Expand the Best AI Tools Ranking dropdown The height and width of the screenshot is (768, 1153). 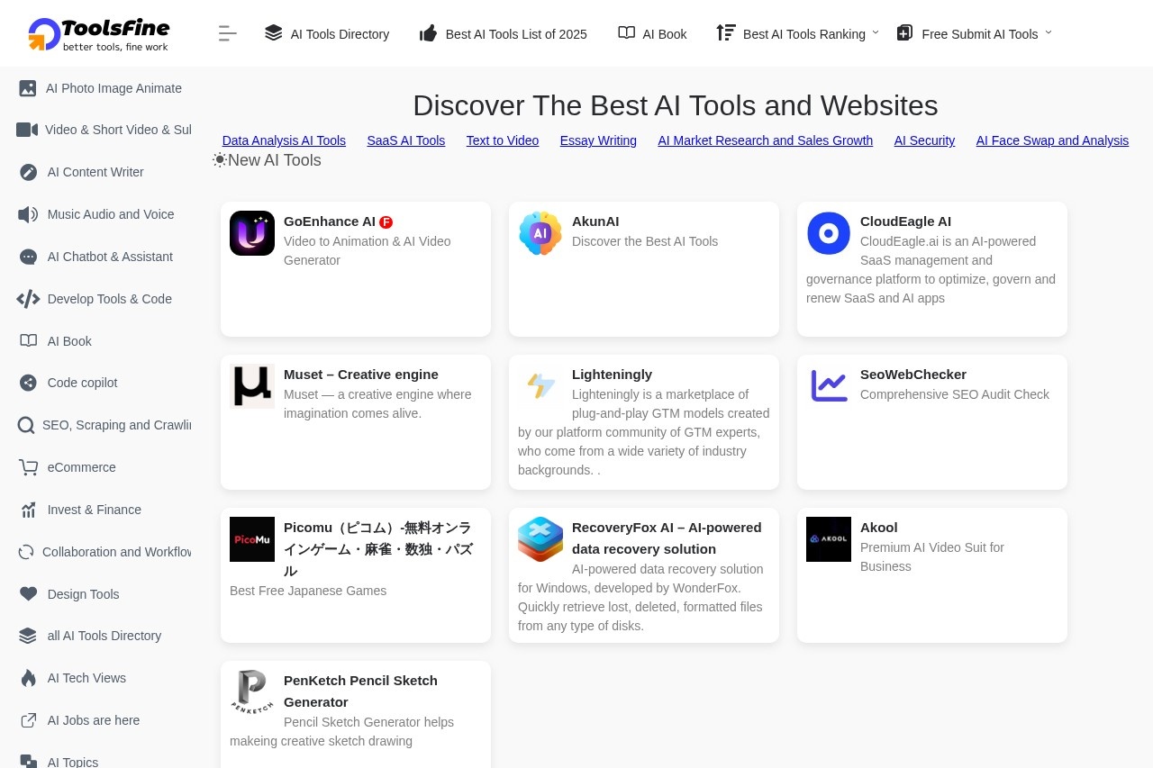coord(797,34)
